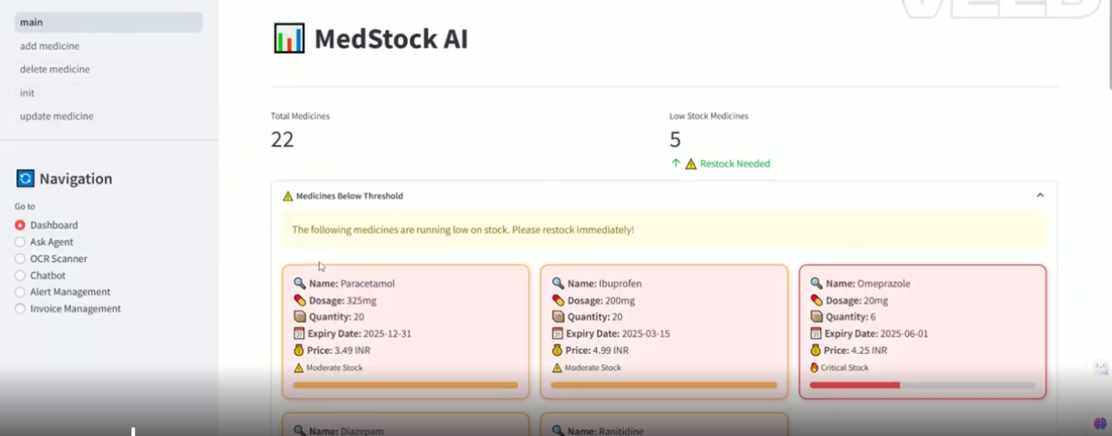Click the box icon beside Quantity 6

pos(817,317)
